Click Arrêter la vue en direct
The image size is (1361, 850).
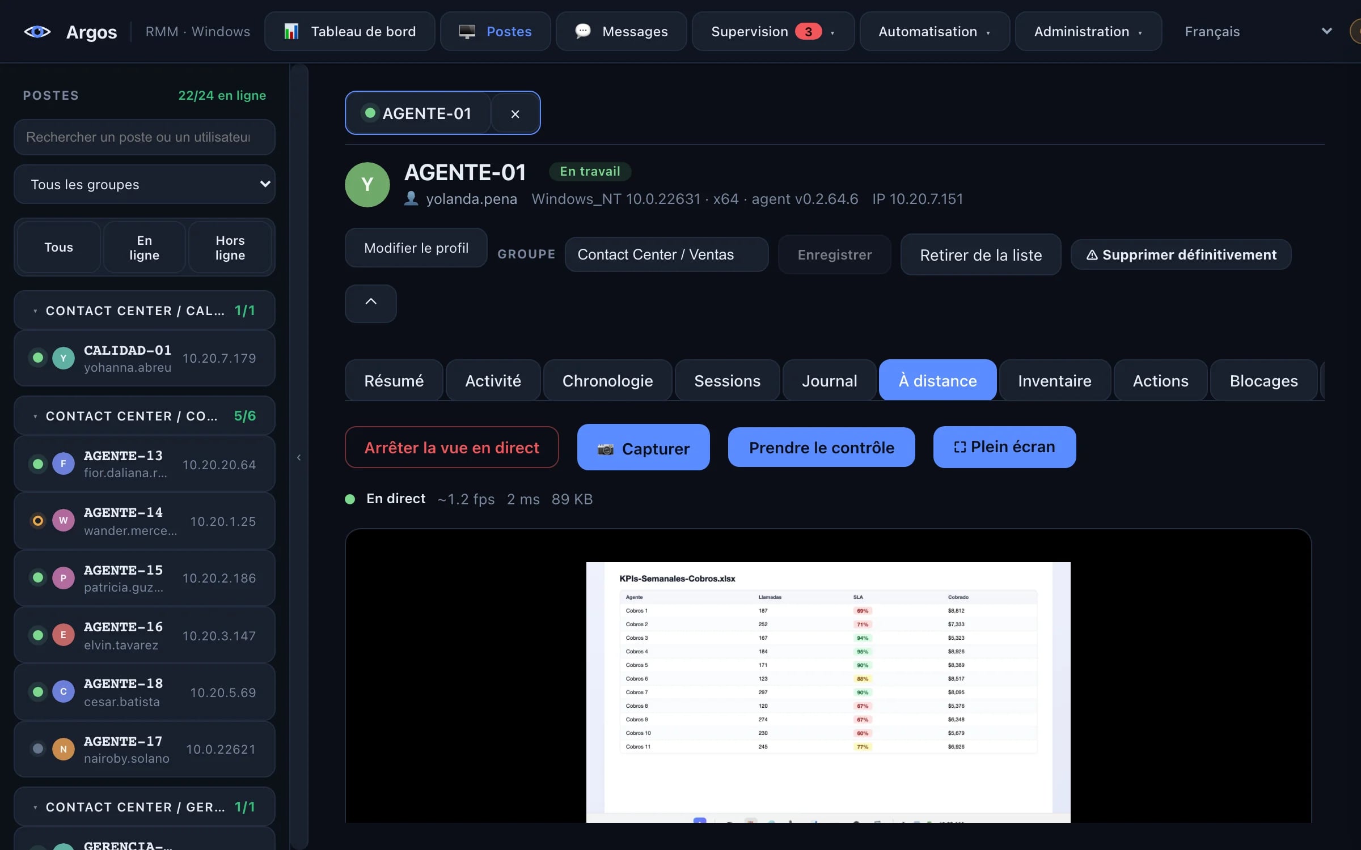451,447
